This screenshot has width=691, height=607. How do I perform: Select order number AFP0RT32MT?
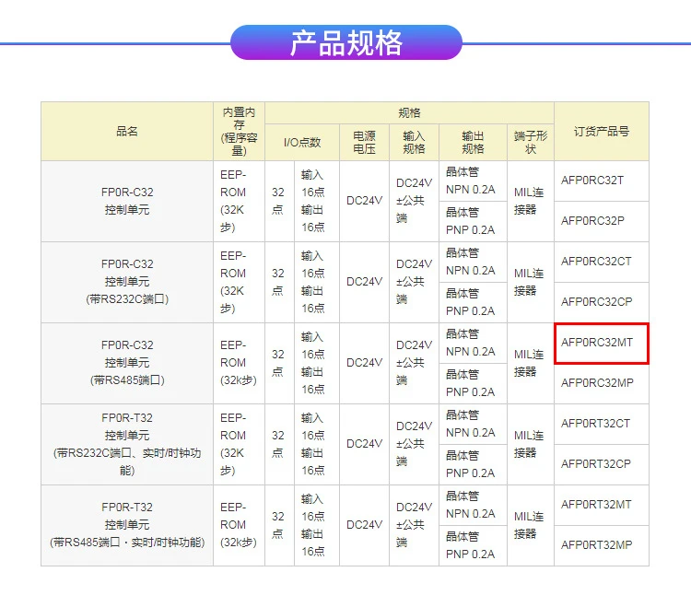[597, 505]
